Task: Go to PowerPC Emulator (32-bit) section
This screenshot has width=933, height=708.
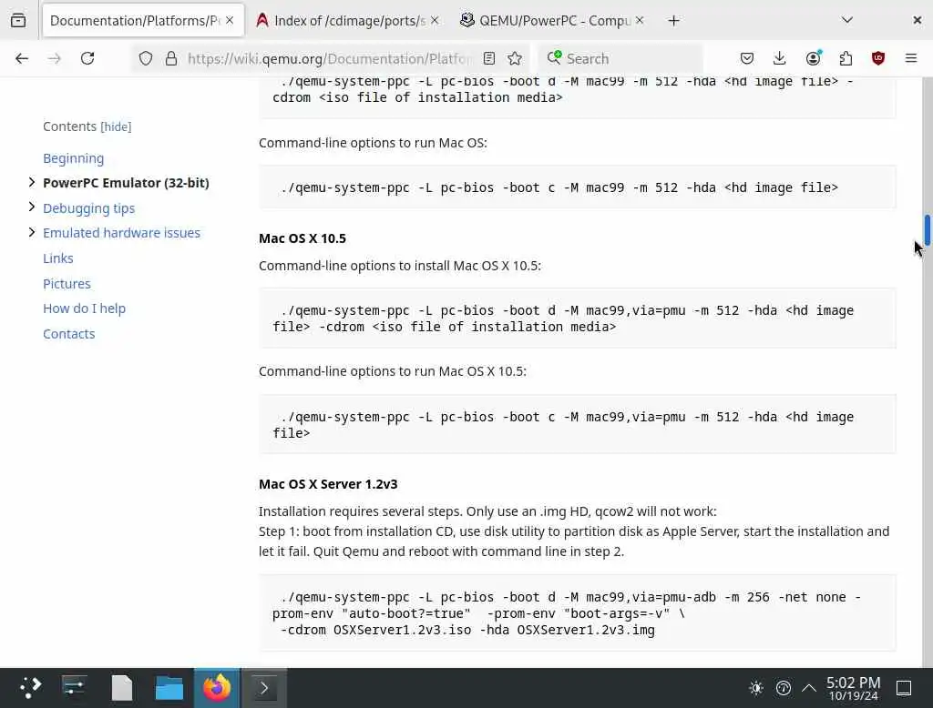Action: pyautogui.click(x=126, y=183)
